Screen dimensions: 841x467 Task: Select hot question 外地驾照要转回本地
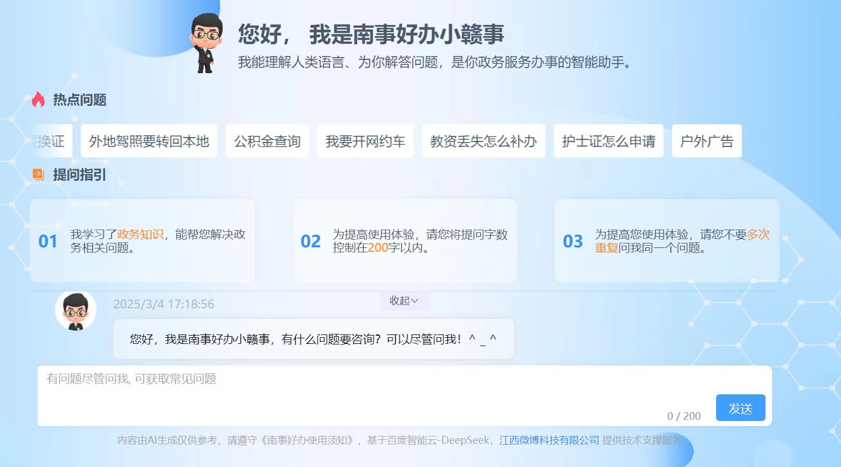pyautogui.click(x=149, y=141)
